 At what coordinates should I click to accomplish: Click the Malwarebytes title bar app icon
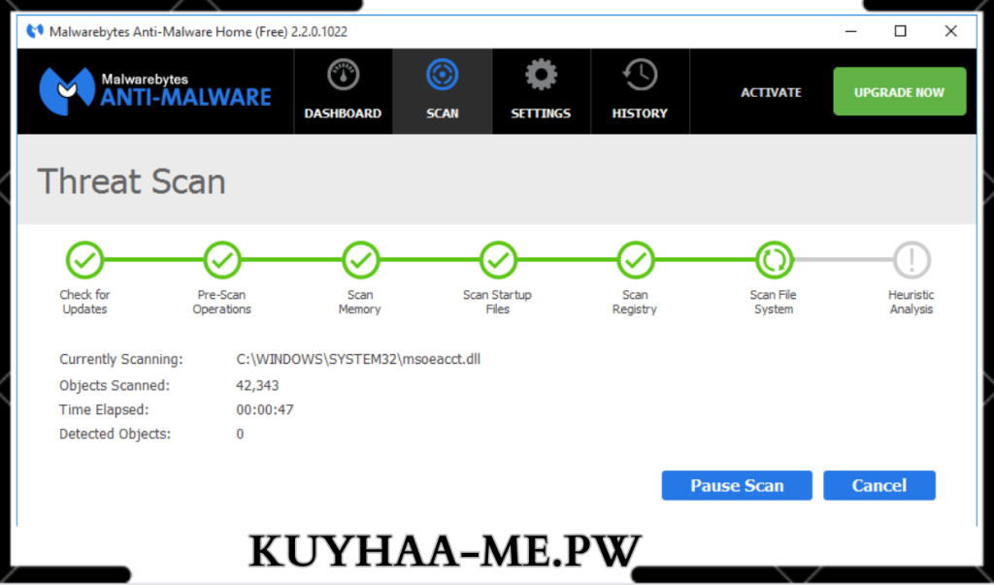tap(34, 31)
